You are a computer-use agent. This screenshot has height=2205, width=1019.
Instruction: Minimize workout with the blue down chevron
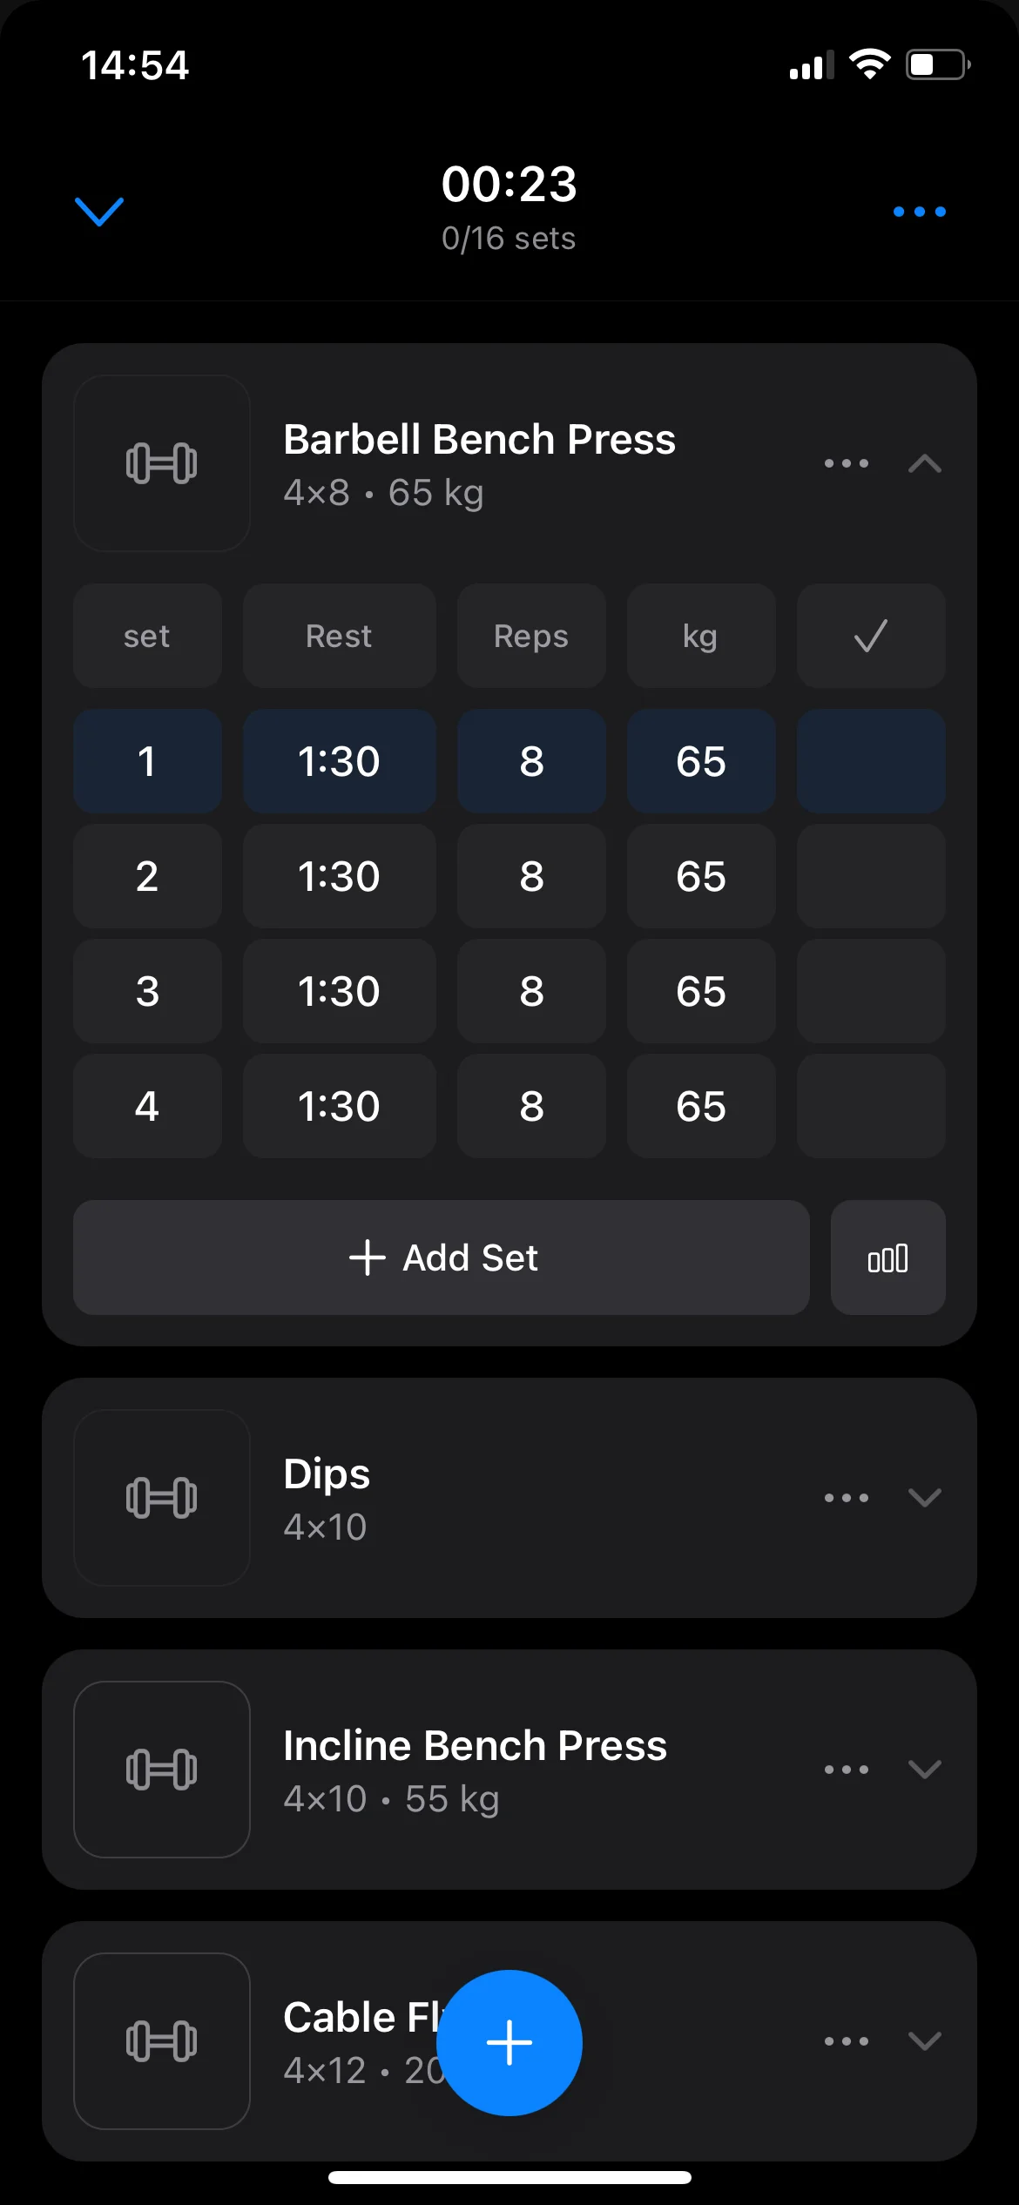[x=99, y=212]
